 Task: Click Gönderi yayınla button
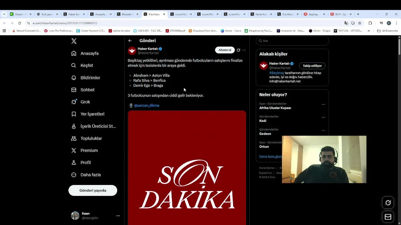(x=93, y=190)
